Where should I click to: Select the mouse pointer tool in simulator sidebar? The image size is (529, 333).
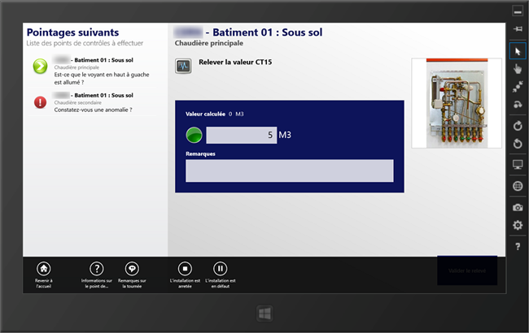coord(518,50)
